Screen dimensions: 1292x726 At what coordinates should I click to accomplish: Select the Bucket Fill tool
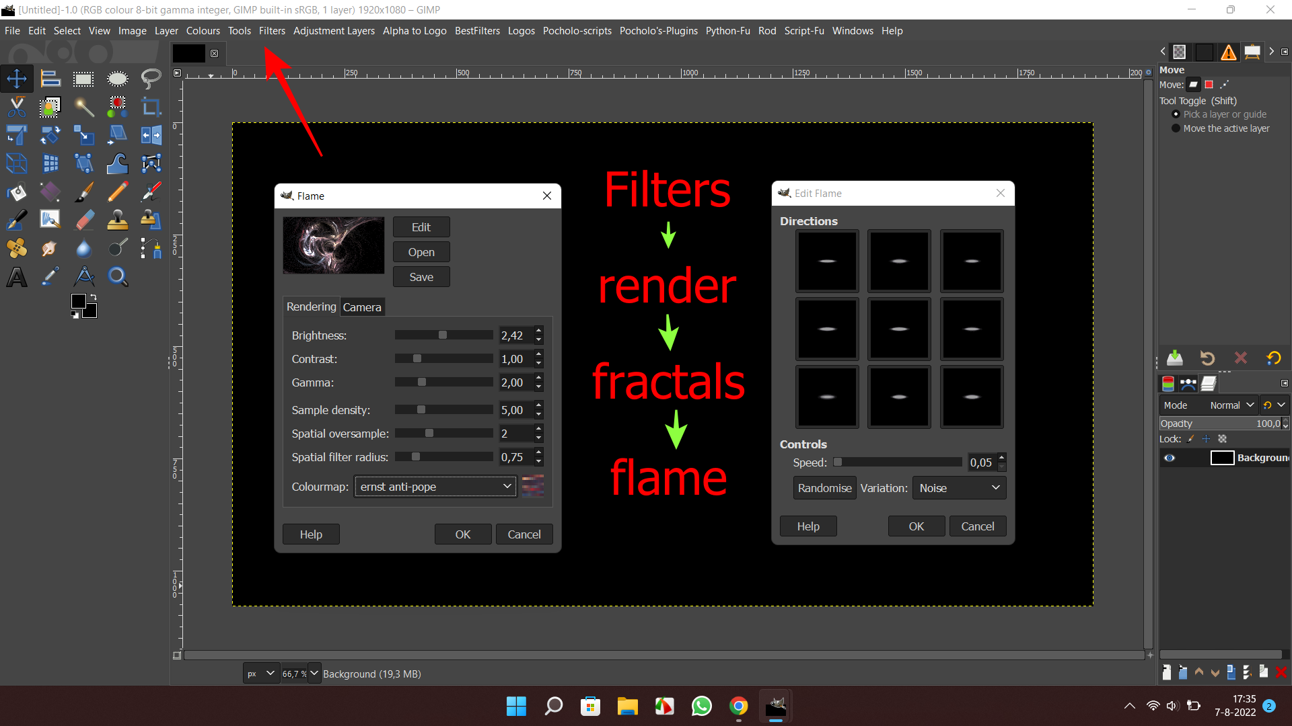pyautogui.click(x=17, y=192)
